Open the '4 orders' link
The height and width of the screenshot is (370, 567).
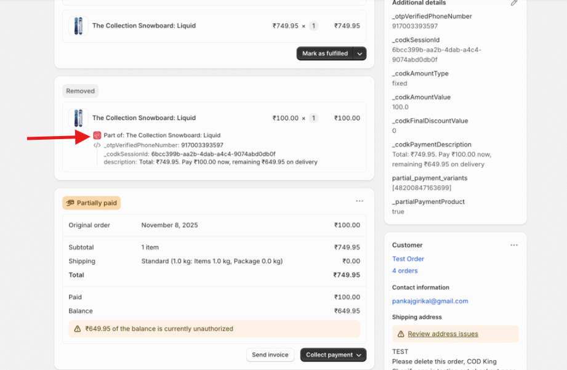click(x=405, y=271)
